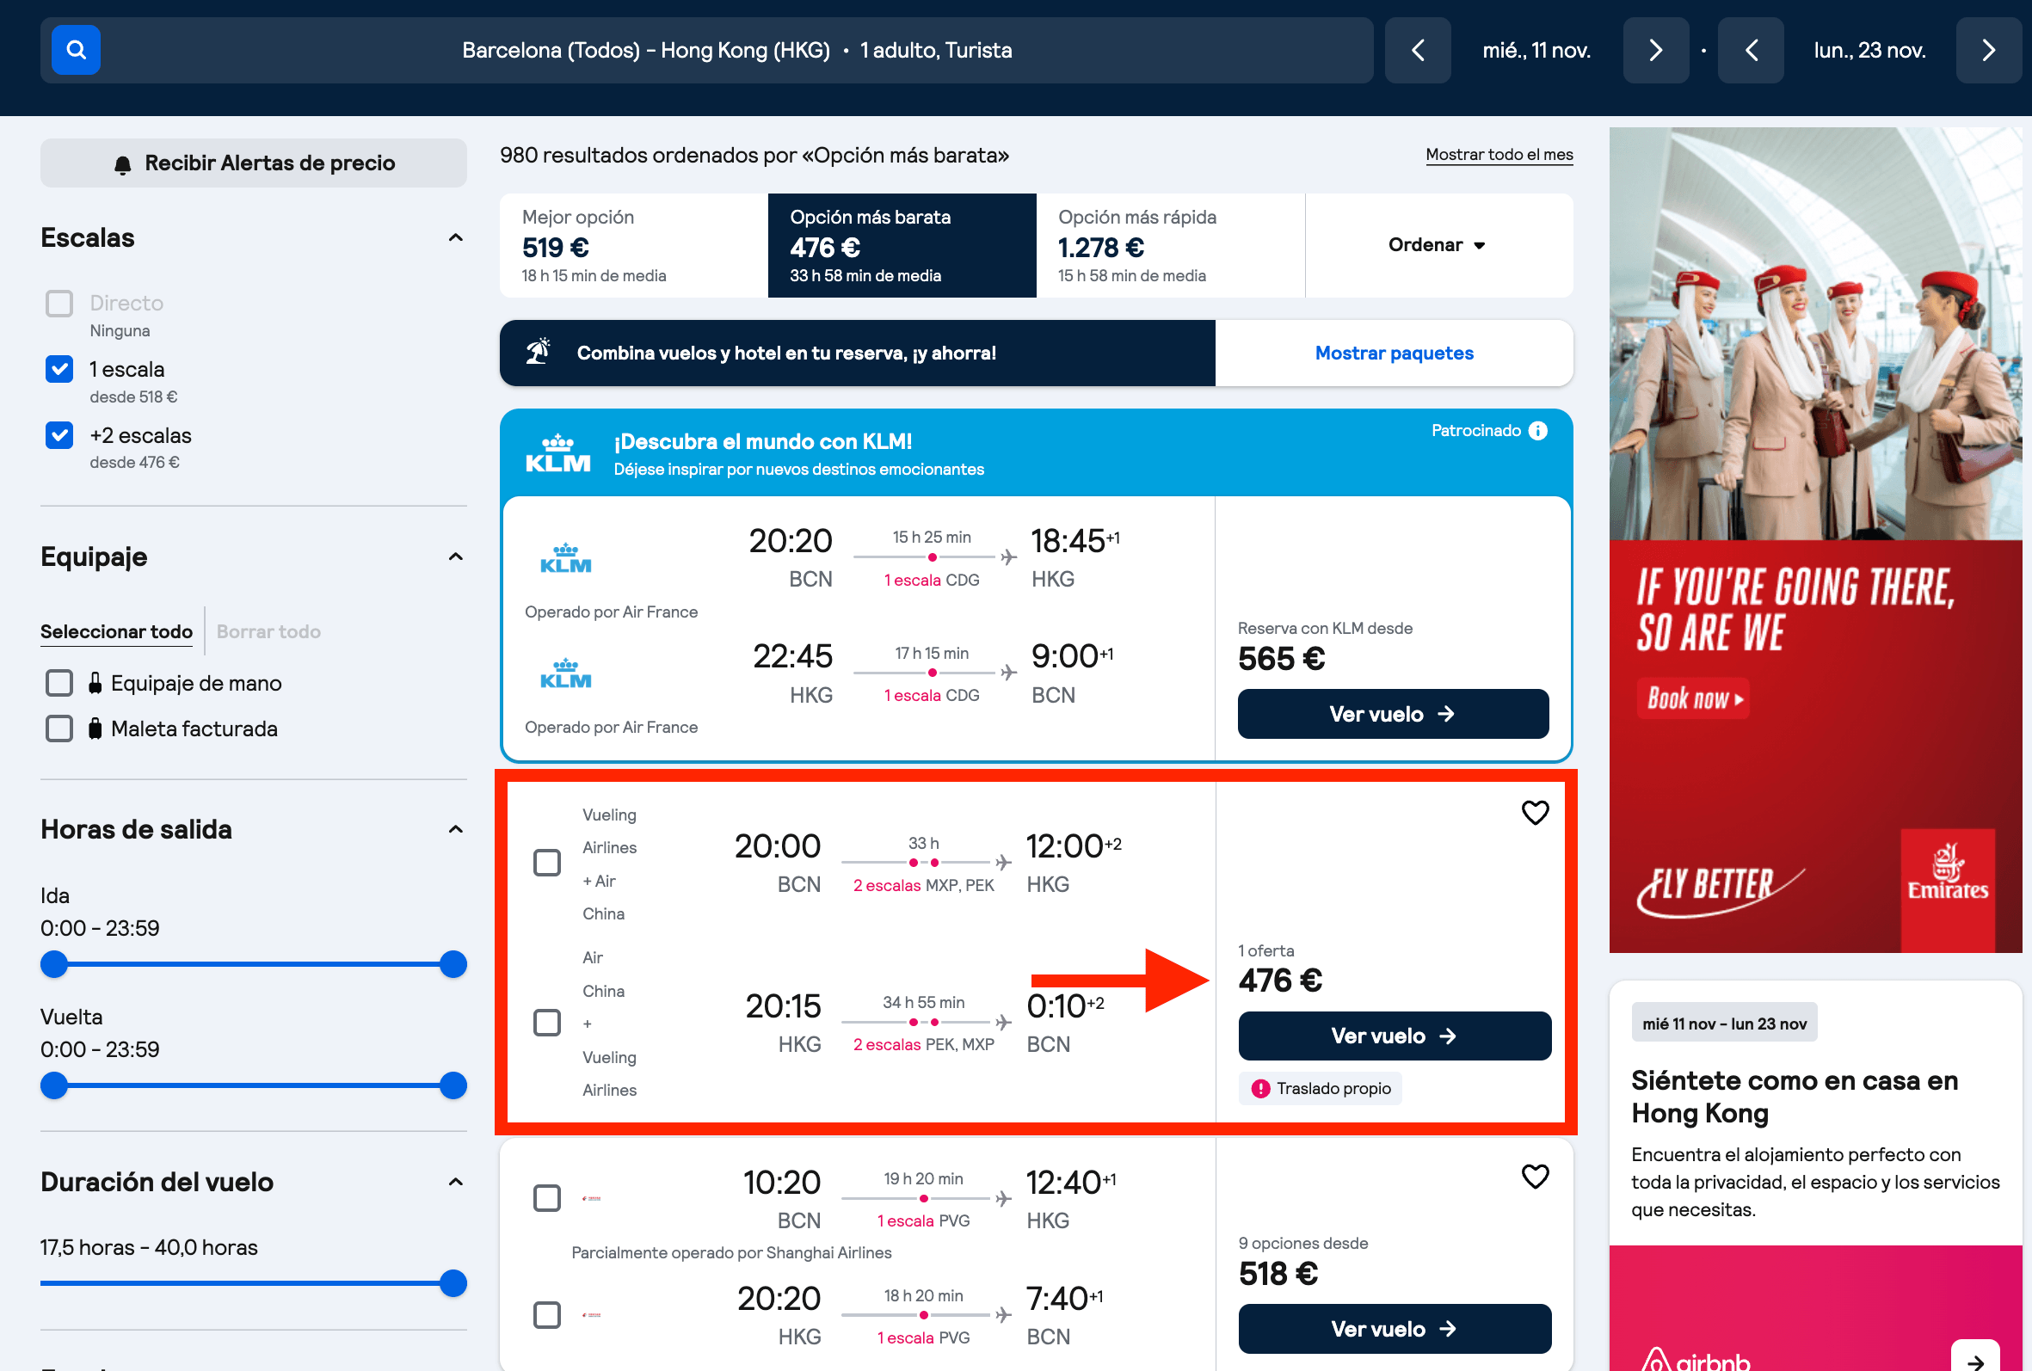Collapse the Horas de salida section
2032x1371 pixels.
[x=456, y=829]
